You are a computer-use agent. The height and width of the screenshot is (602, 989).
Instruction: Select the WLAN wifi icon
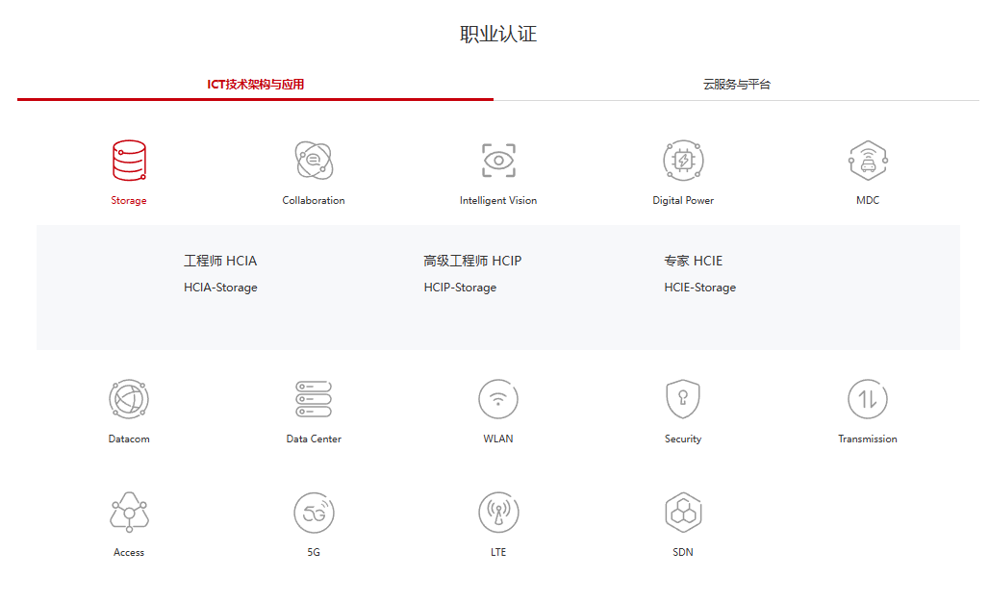(498, 398)
